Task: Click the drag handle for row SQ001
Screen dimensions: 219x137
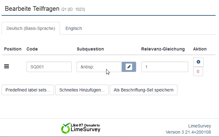Action: 6,66
